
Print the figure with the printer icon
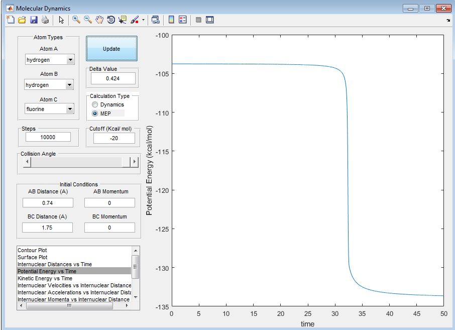click(45, 20)
